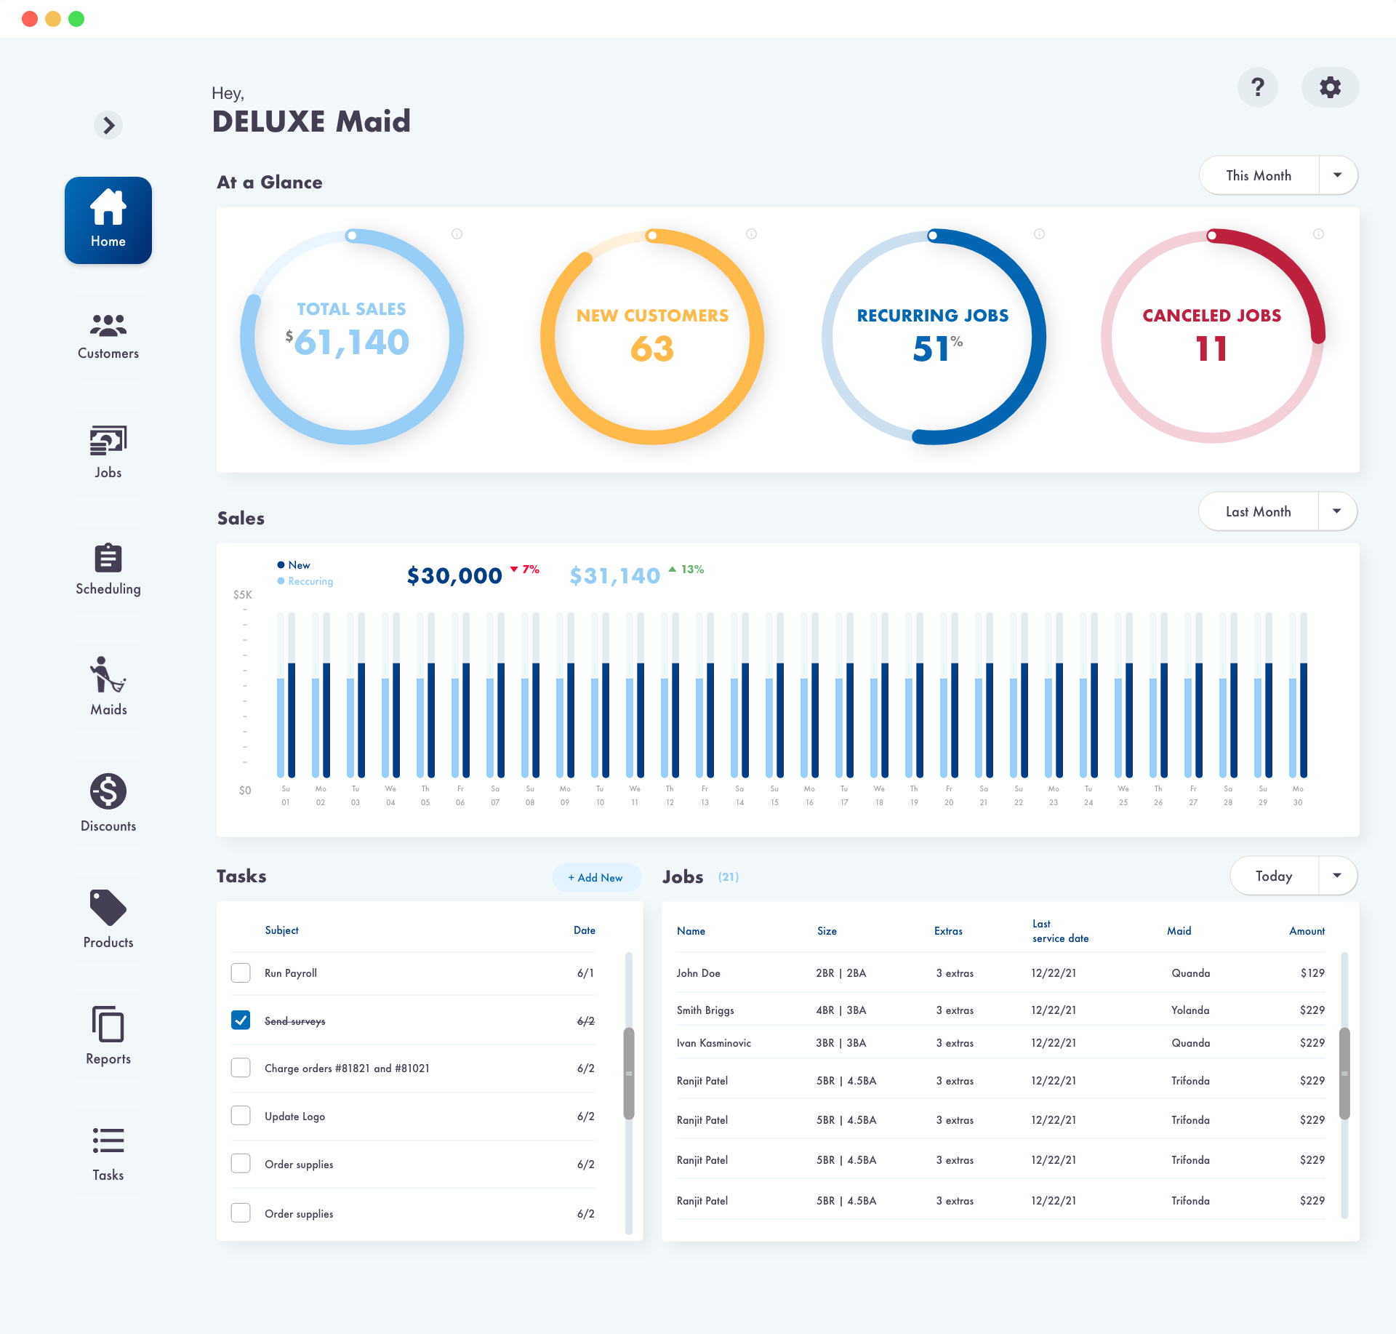Image resolution: width=1396 pixels, height=1334 pixels.
Task: Click the Total Sales info icon
Action: tap(457, 234)
